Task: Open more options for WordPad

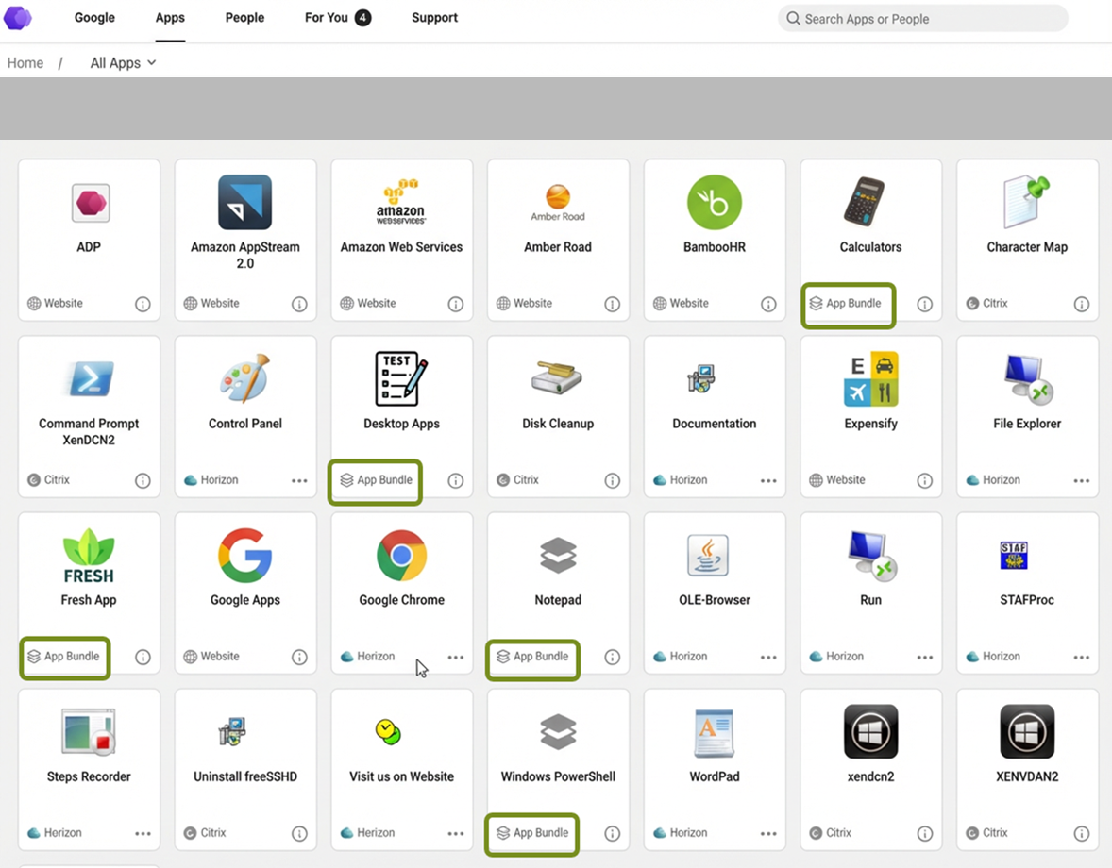Action: pyautogui.click(x=768, y=833)
